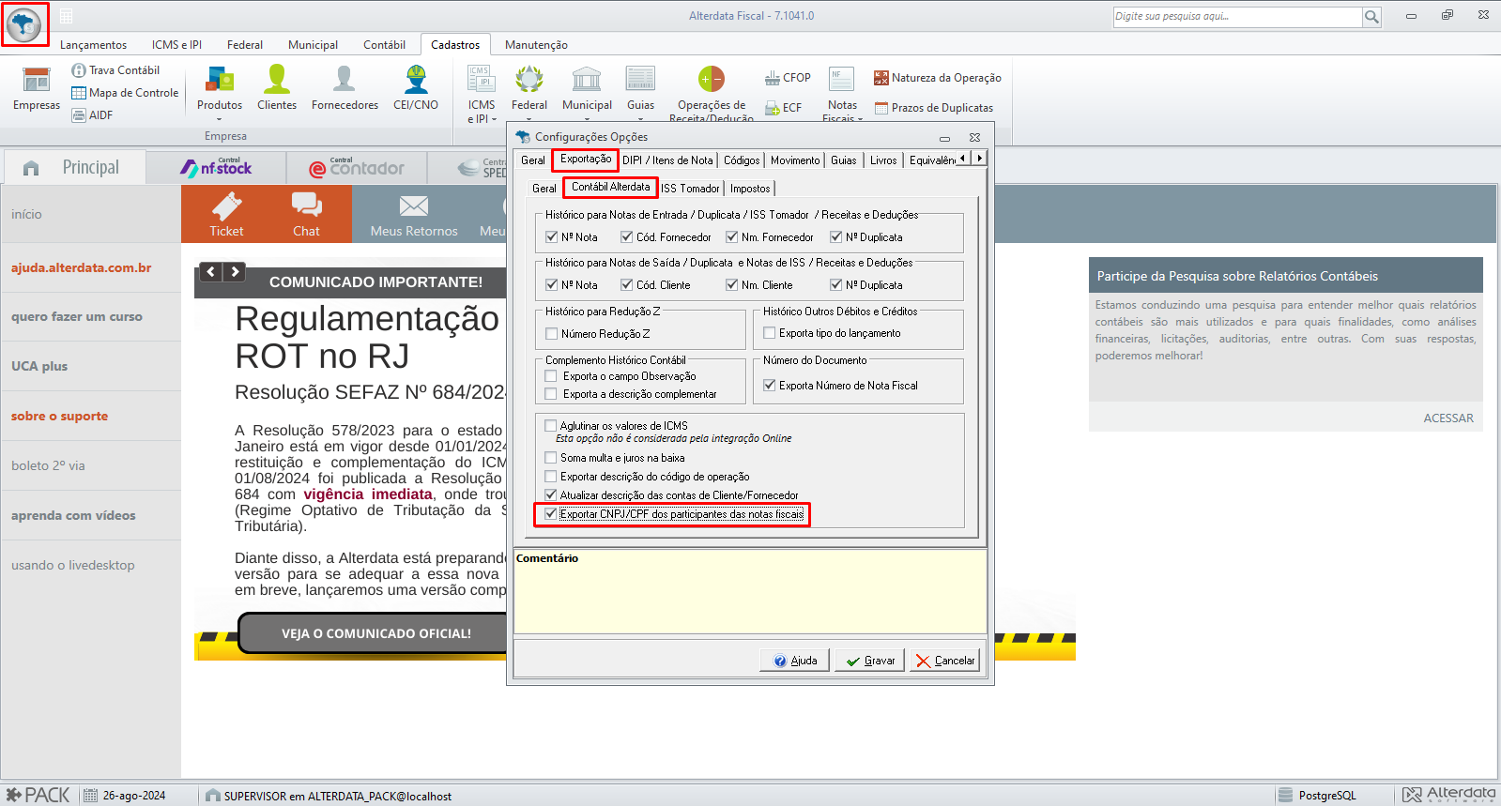Open Operações de Receita/Dedução
The image size is (1501, 806).
[x=712, y=94]
